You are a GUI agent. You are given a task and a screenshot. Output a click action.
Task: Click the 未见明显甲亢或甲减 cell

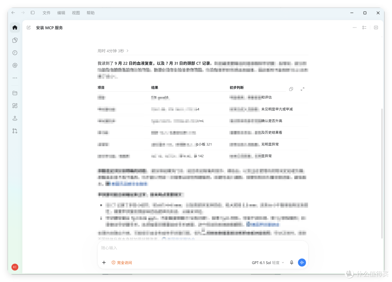[x=277, y=109]
